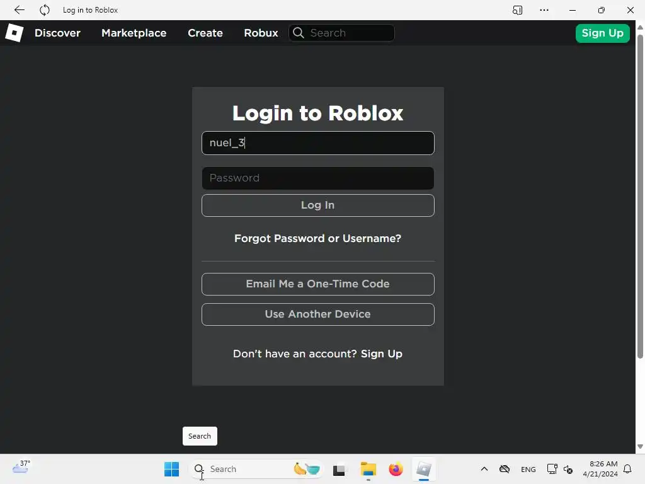This screenshot has width=645, height=484.
Task: Select the Roblox app taskbar icon
Action: [424, 469]
